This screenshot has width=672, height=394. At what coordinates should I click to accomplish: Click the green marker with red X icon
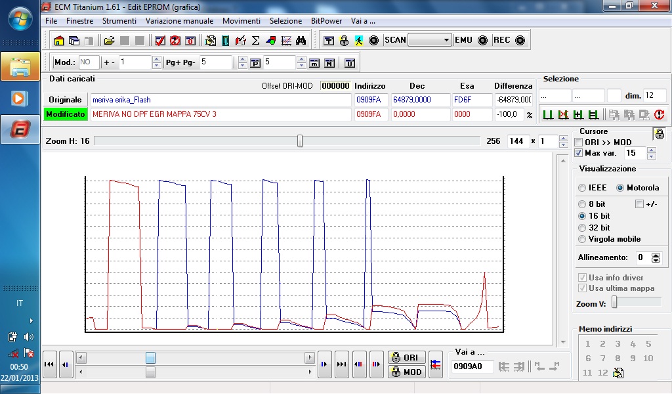(x=563, y=114)
